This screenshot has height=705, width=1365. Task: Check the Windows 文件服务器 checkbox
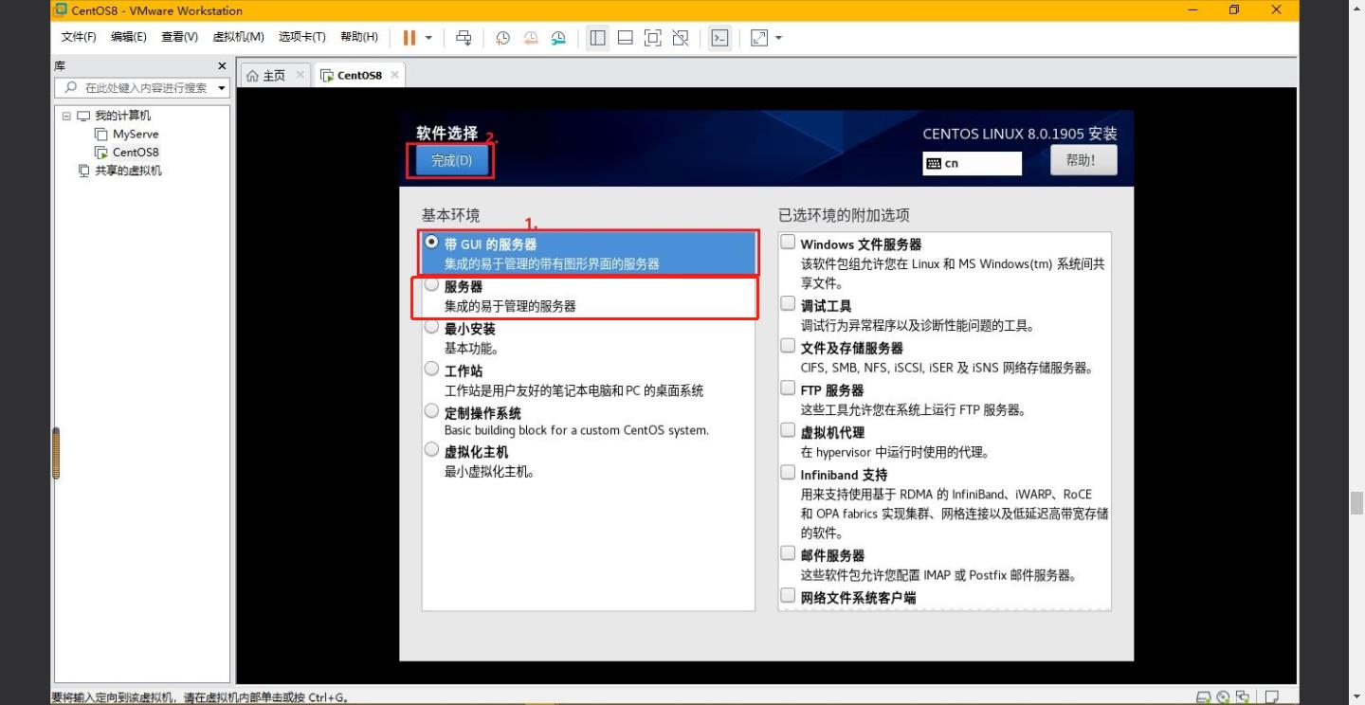[x=788, y=242]
